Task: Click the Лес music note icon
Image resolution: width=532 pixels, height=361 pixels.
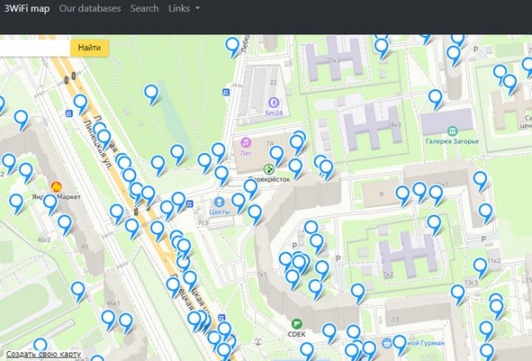Action: click(x=246, y=142)
